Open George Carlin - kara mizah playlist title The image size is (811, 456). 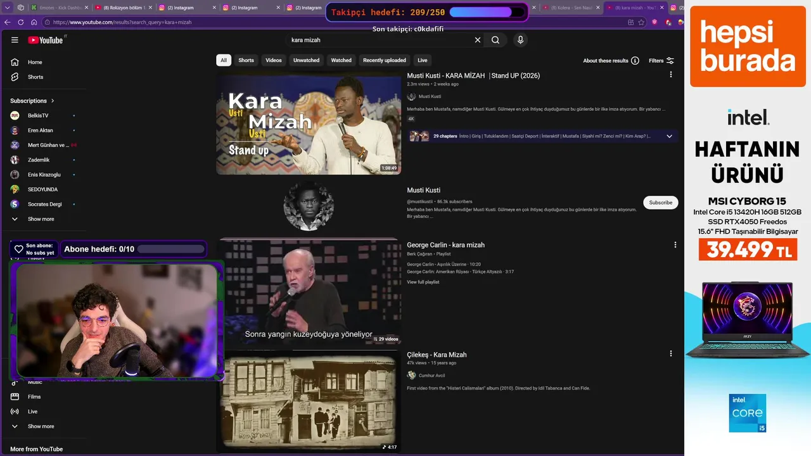click(445, 245)
